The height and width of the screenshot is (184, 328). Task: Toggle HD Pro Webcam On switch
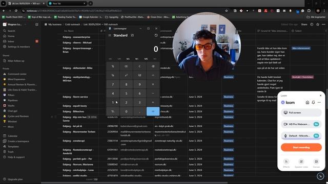(x=316, y=124)
